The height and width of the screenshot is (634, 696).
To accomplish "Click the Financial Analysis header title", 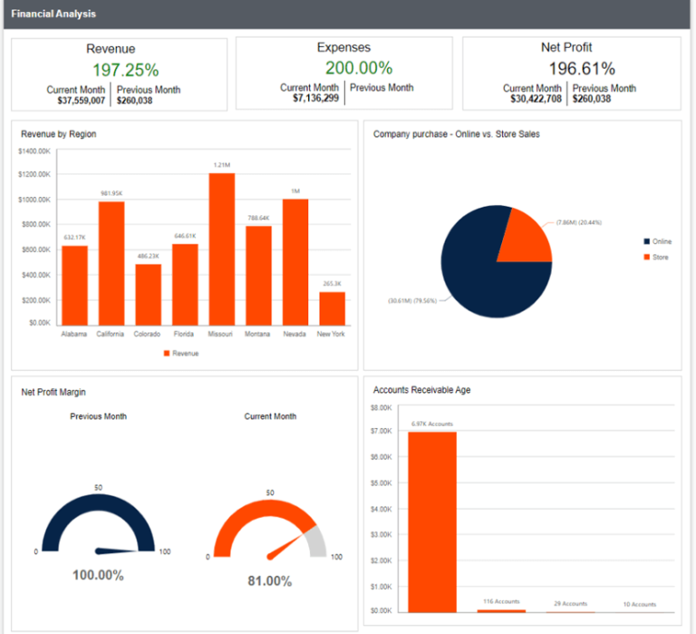I will (x=53, y=15).
